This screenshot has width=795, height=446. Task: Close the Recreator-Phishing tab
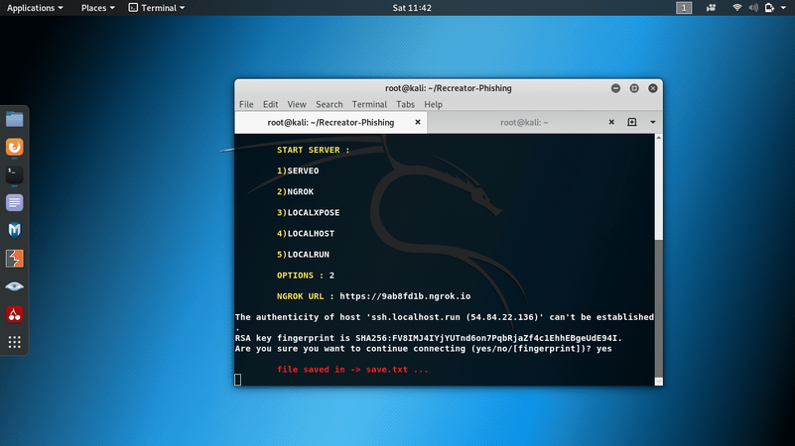(418, 122)
